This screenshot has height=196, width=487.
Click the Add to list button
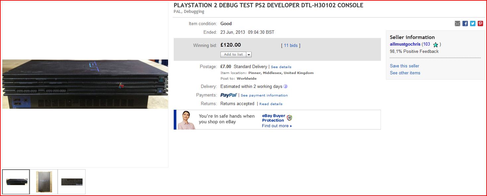point(233,55)
